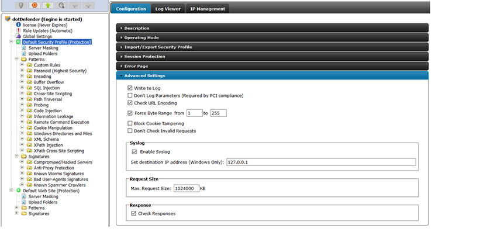The height and width of the screenshot is (239, 497).
Task: Collapse the Advanced Settings section
Action: coord(272,75)
